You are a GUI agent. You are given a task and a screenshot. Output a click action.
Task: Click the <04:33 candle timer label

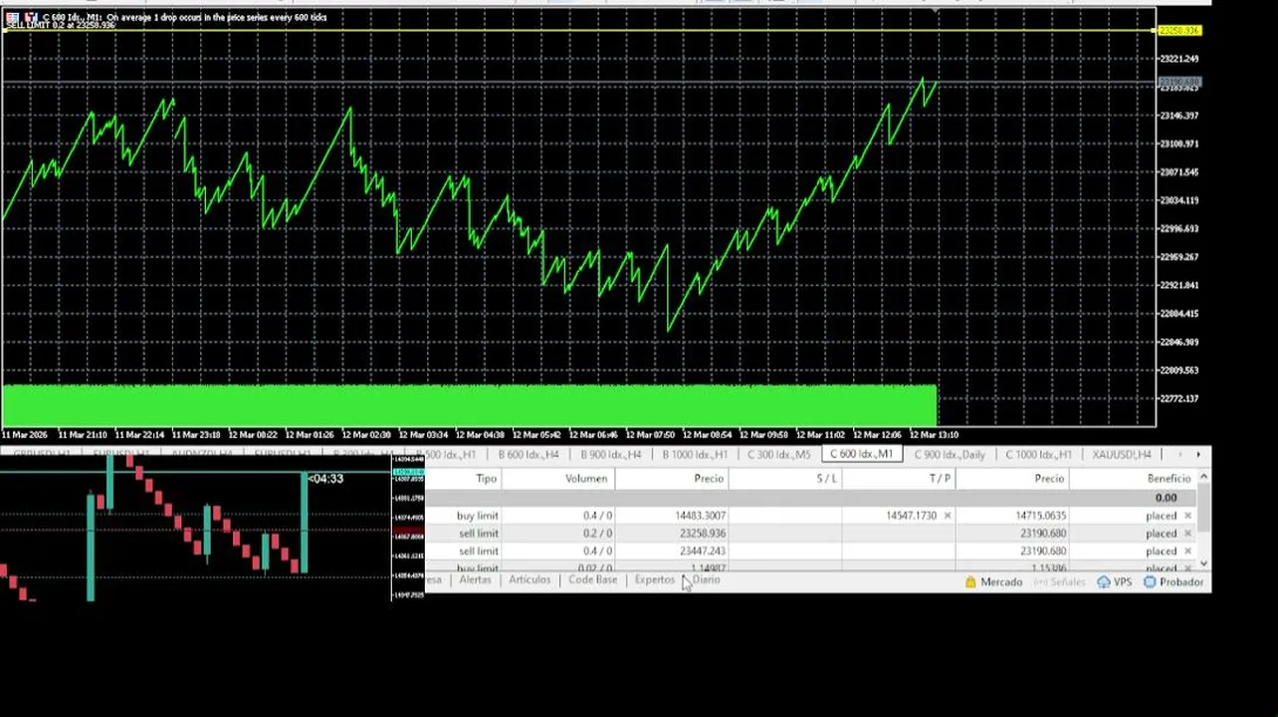(x=325, y=479)
